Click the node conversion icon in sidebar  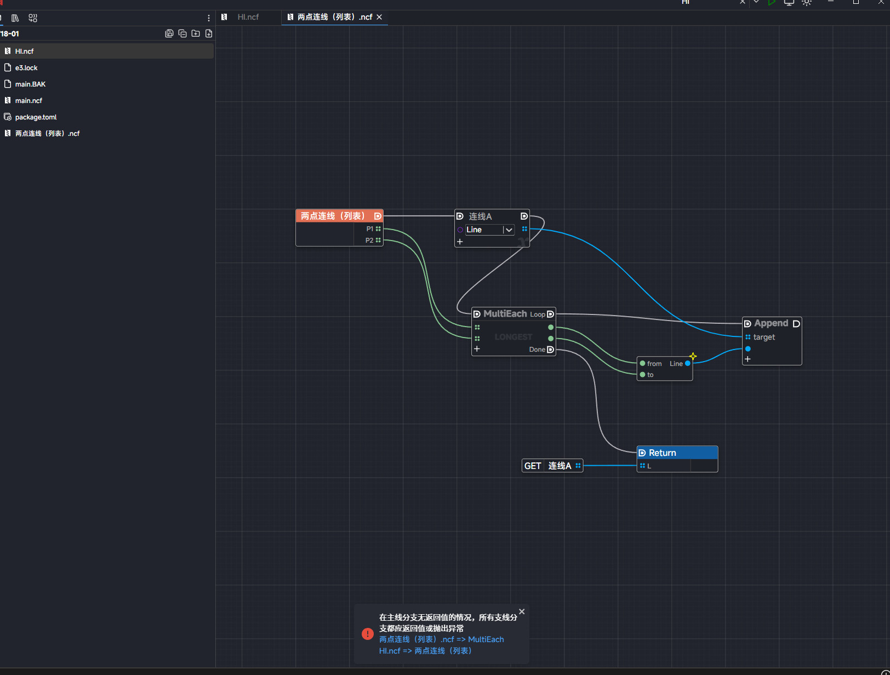(x=33, y=18)
